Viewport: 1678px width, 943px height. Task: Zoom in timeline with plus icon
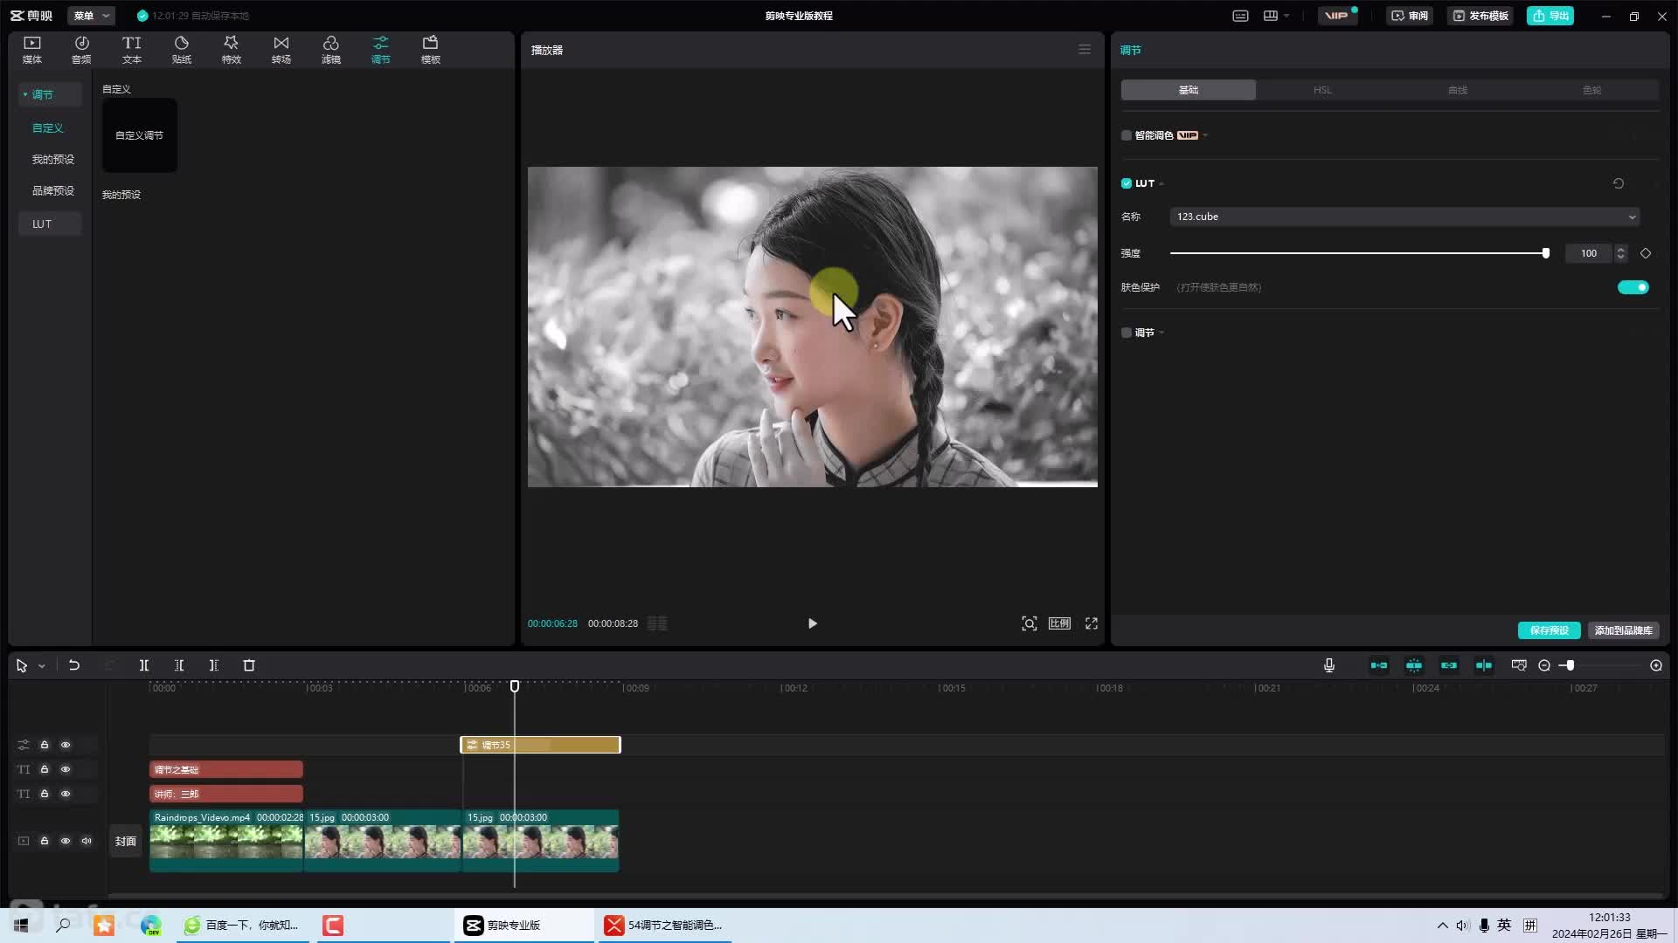[x=1656, y=665]
